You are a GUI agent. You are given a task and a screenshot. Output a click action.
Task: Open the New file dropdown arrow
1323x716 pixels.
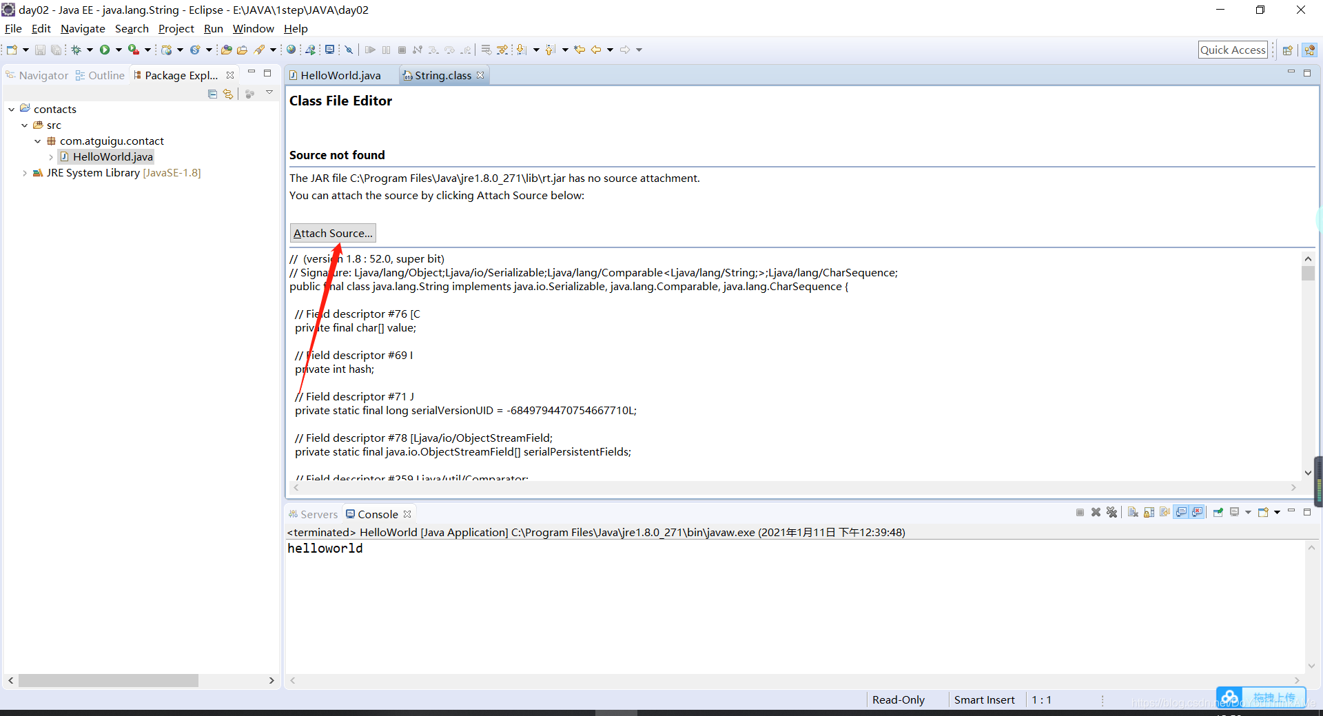coord(25,50)
